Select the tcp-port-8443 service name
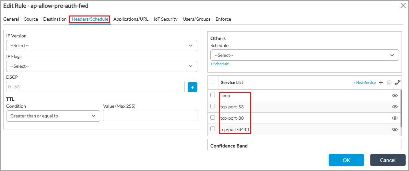 [235, 129]
